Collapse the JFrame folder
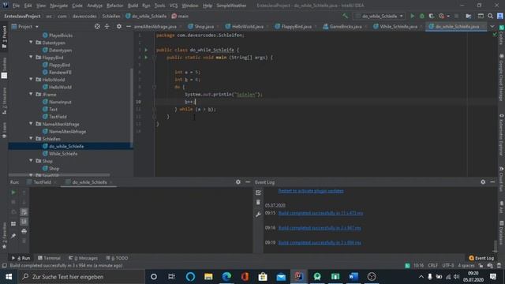This screenshot has width=505, height=284. 31,95
